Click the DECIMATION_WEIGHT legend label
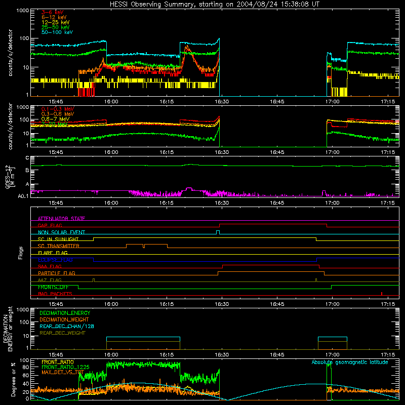This screenshot has width=405, height=405. (x=64, y=319)
